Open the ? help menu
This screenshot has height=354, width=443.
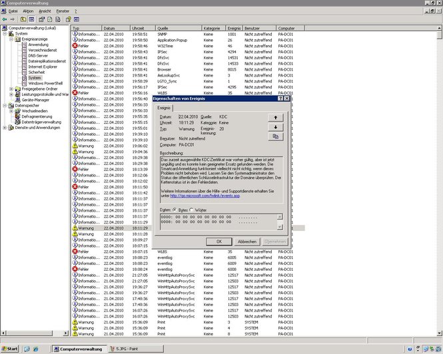point(75,11)
